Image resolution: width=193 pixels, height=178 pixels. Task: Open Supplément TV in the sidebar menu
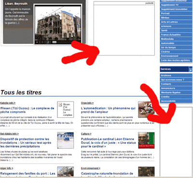pyautogui.click(x=176, y=5)
